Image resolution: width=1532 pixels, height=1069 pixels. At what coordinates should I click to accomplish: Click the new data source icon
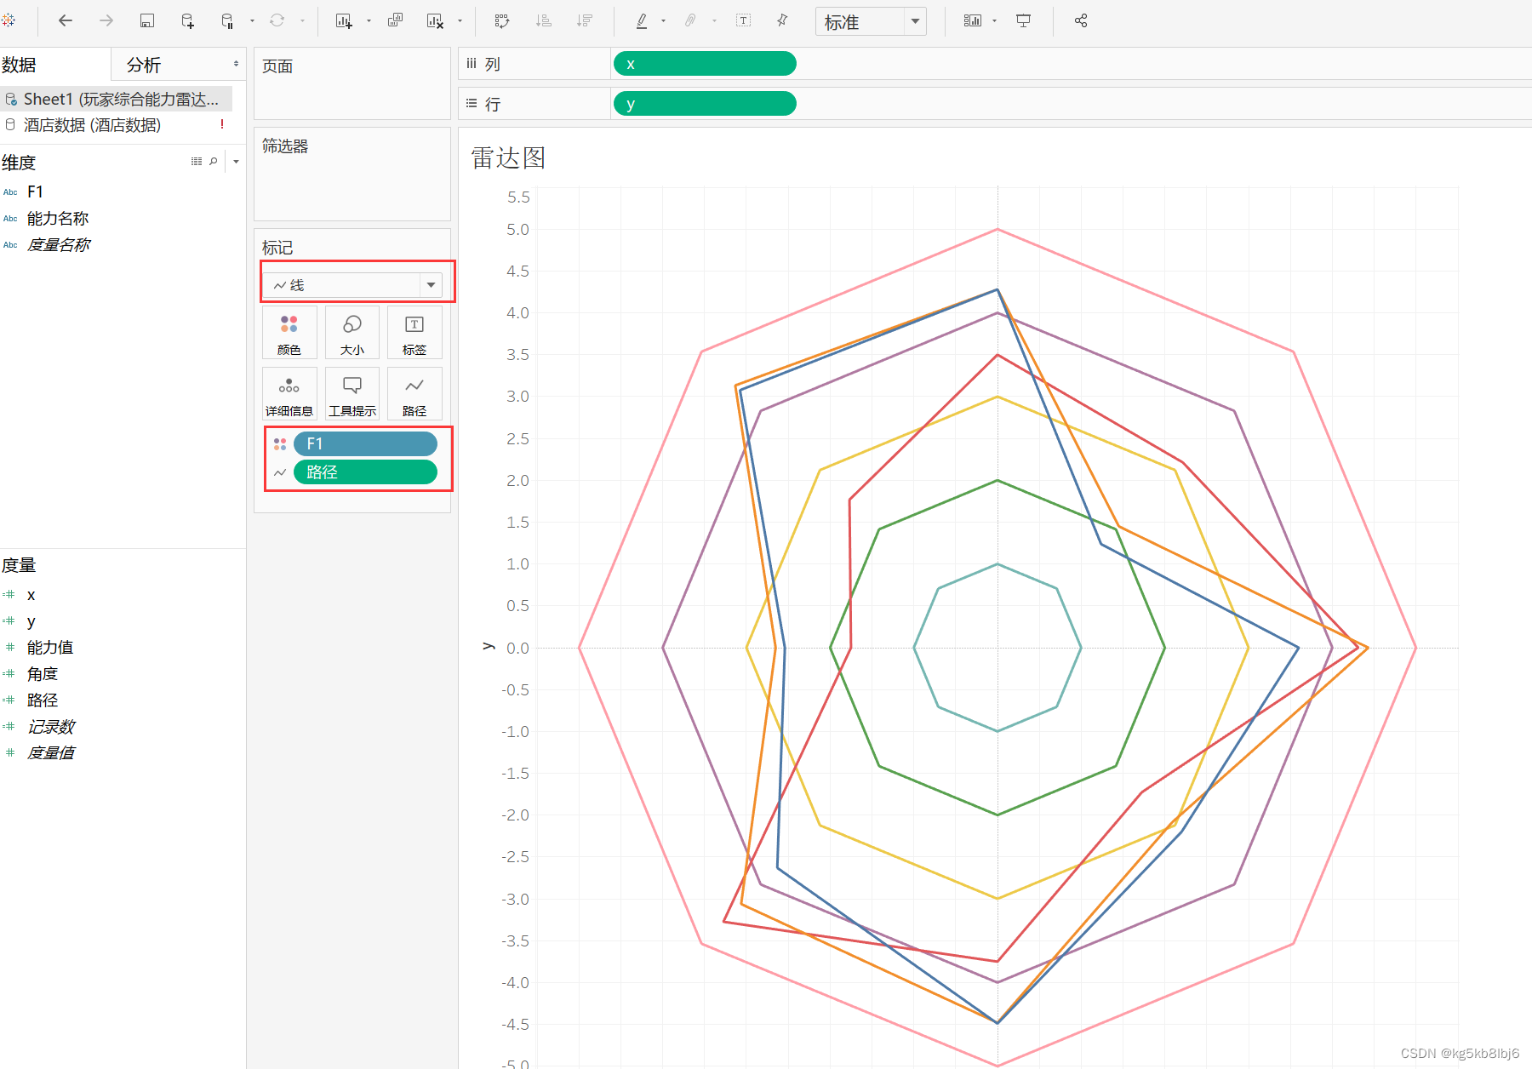tap(187, 20)
